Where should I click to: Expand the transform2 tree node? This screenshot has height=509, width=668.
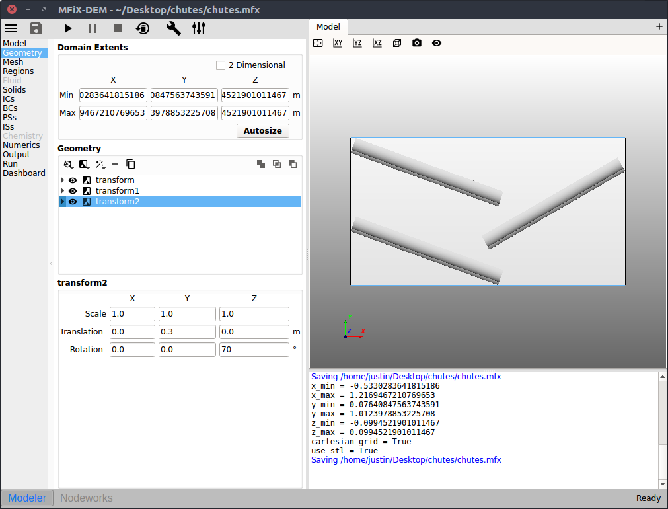63,202
